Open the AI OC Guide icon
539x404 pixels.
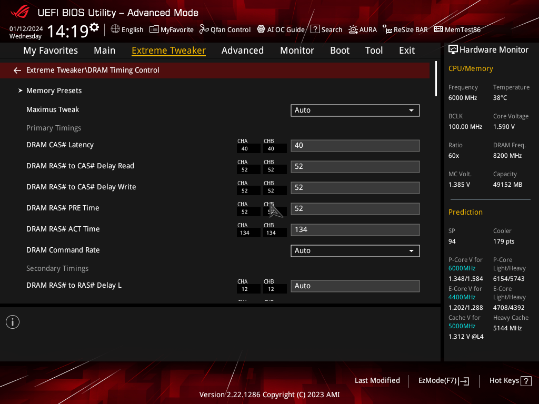click(261, 29)
